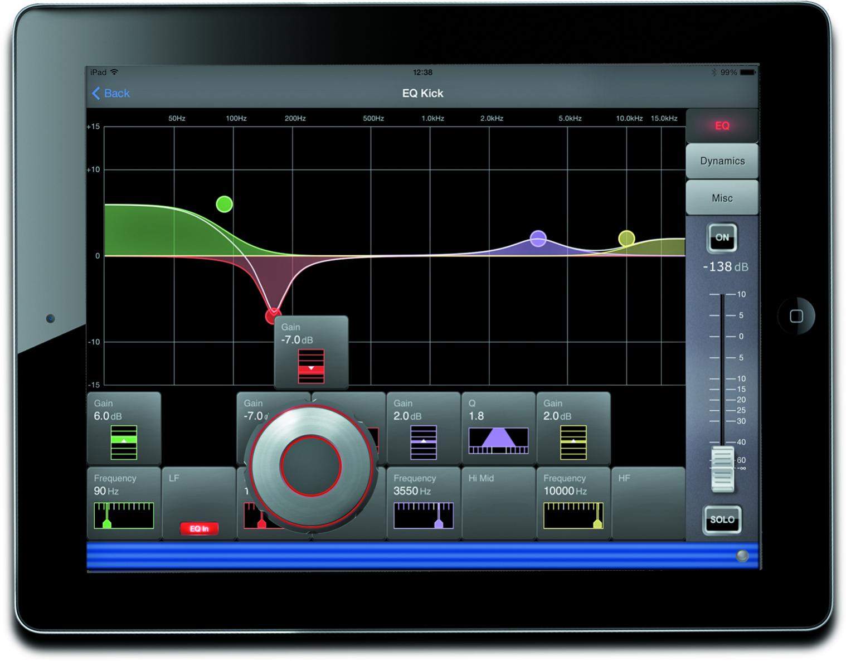Select the yellow HF band node
This screenshot has height=661, width=846.
pos(626,239)
